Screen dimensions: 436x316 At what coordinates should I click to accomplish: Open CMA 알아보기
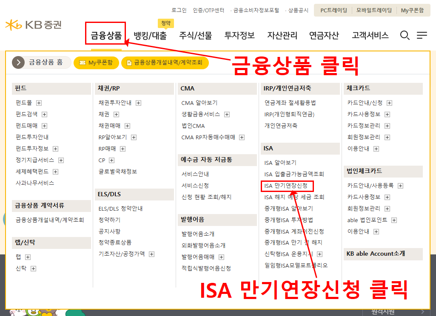pos(199,103)
